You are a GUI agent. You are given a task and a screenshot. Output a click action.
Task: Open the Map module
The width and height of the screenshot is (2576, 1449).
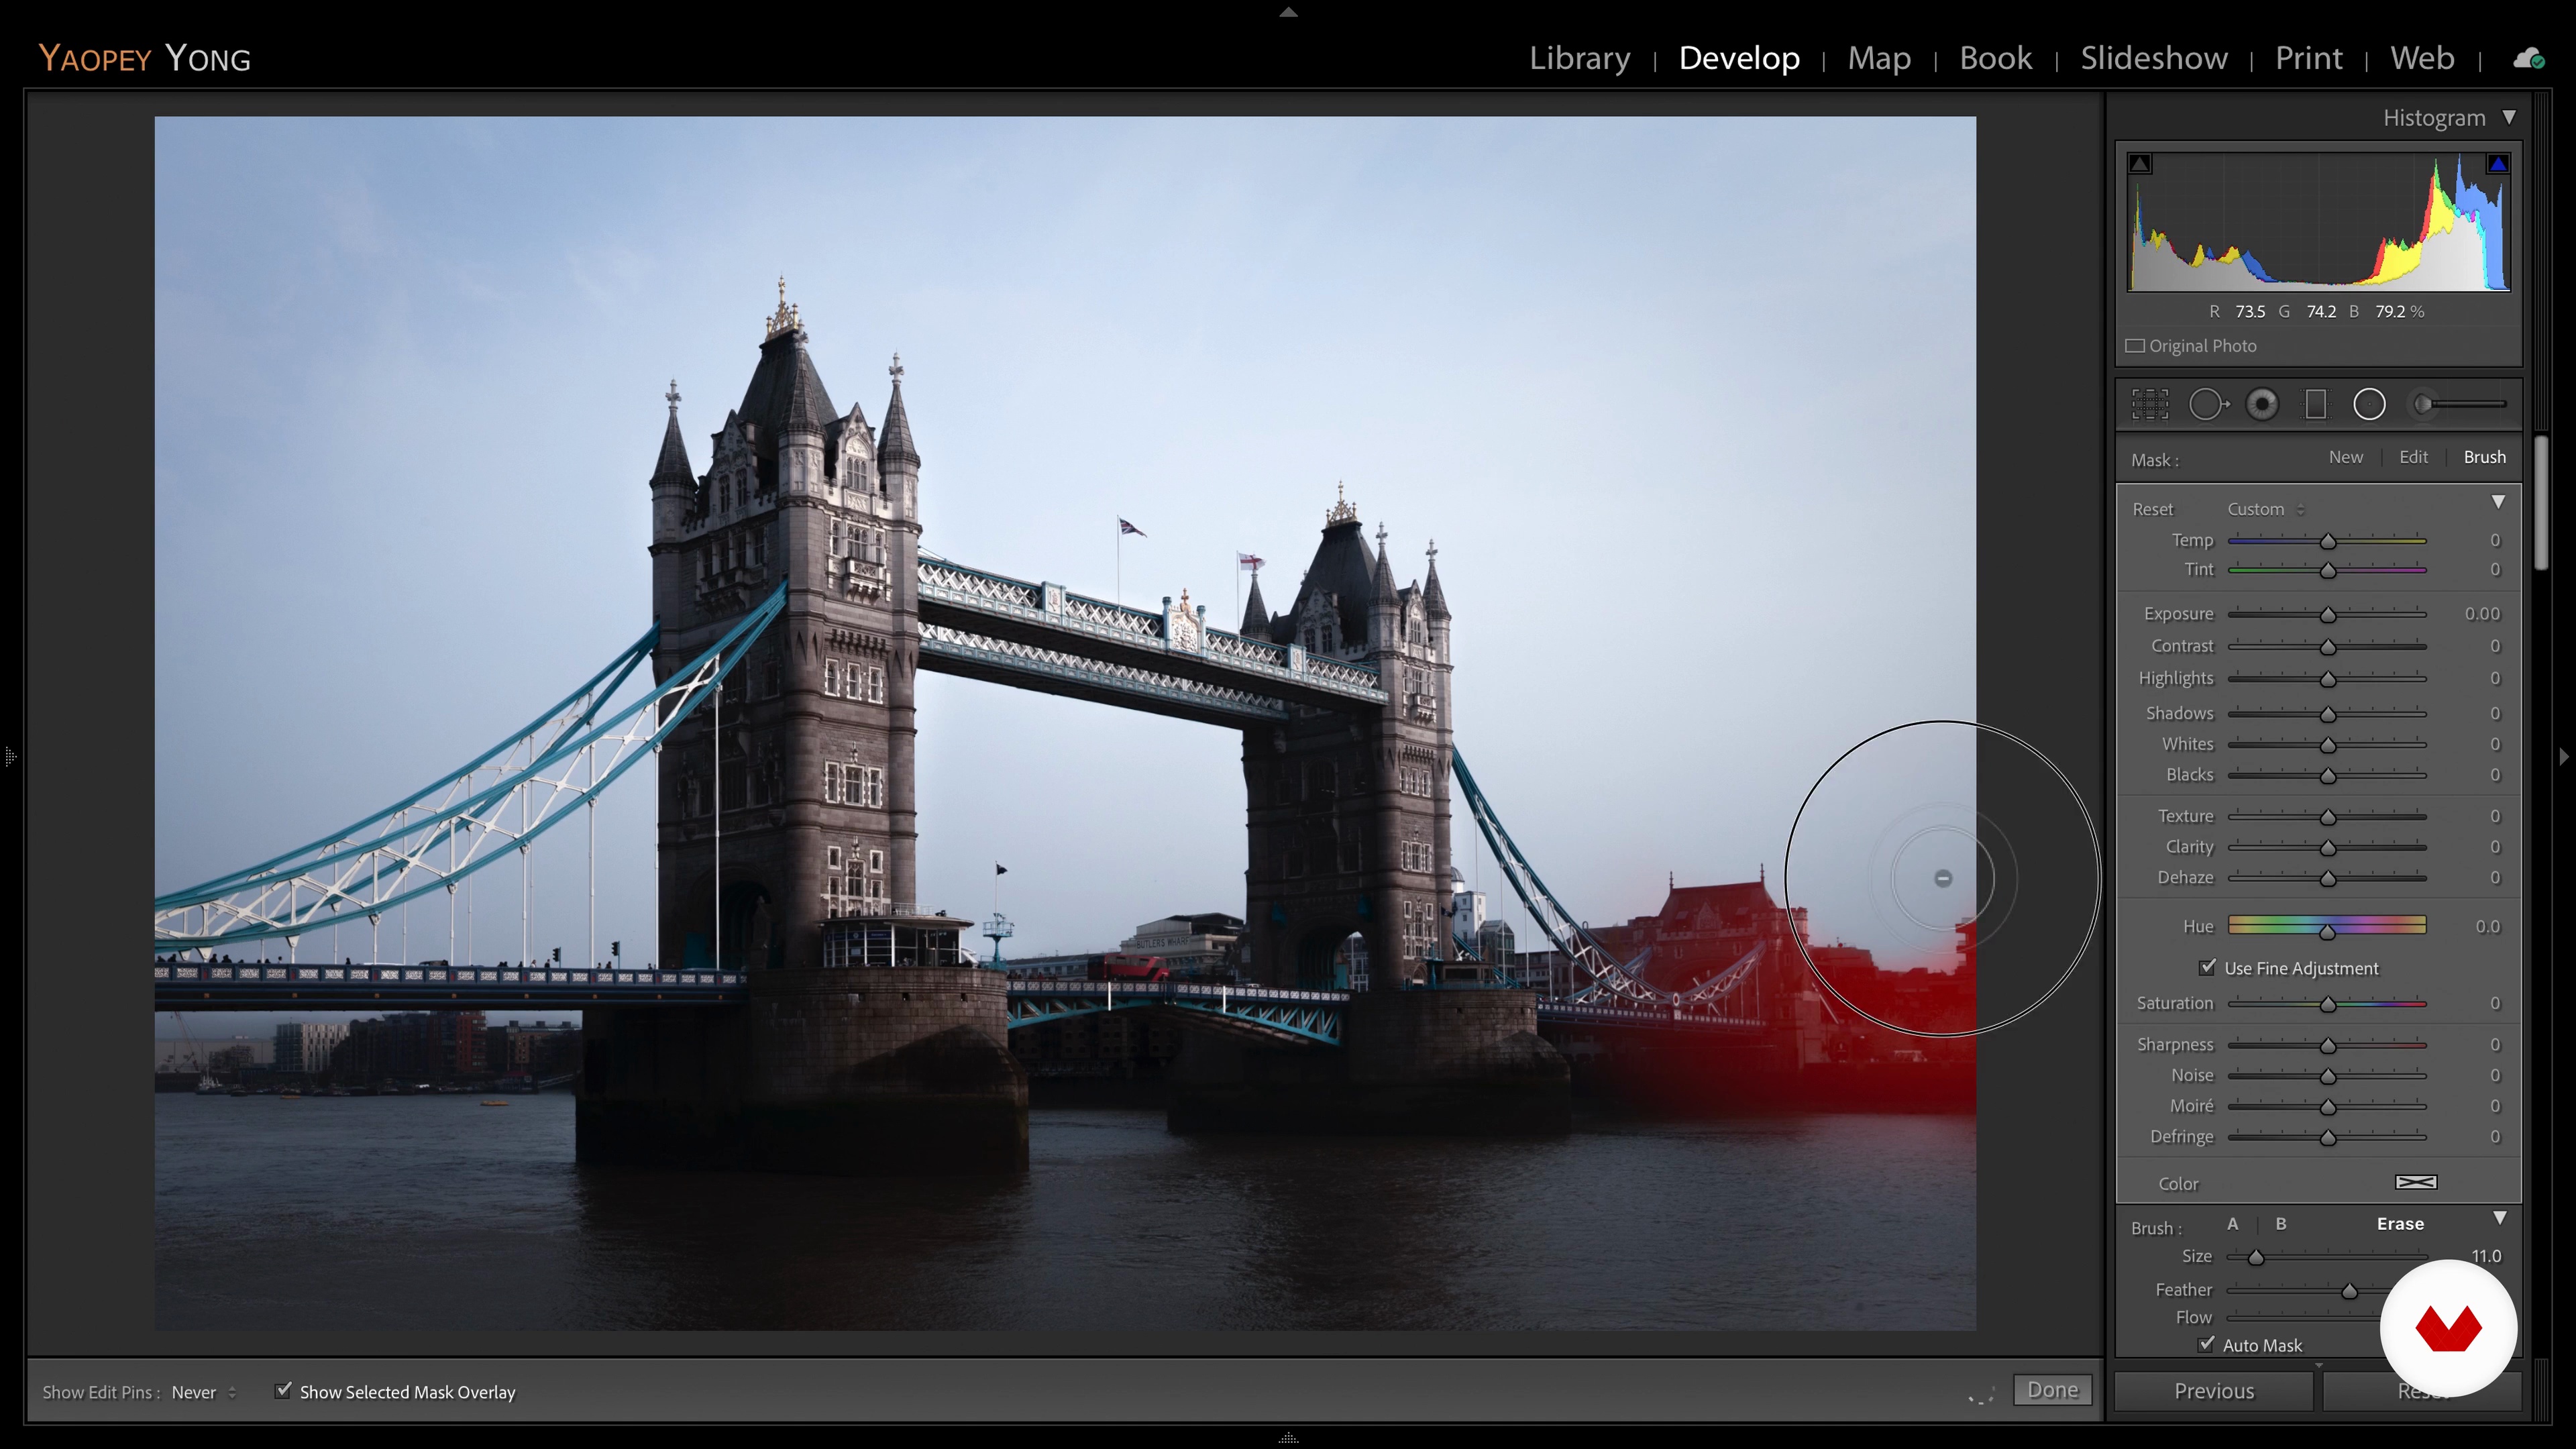pos(1879,58)
